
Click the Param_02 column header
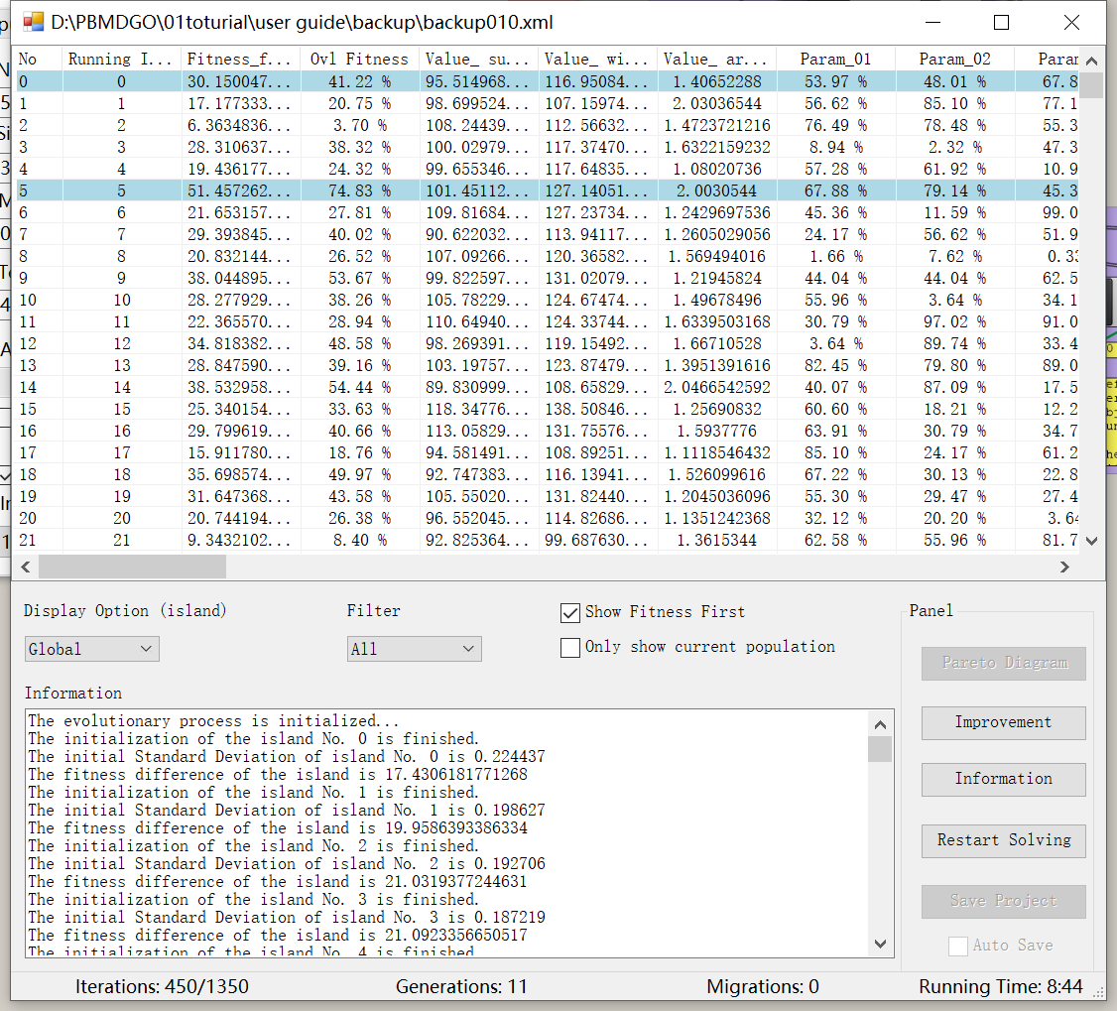[954, 60]
